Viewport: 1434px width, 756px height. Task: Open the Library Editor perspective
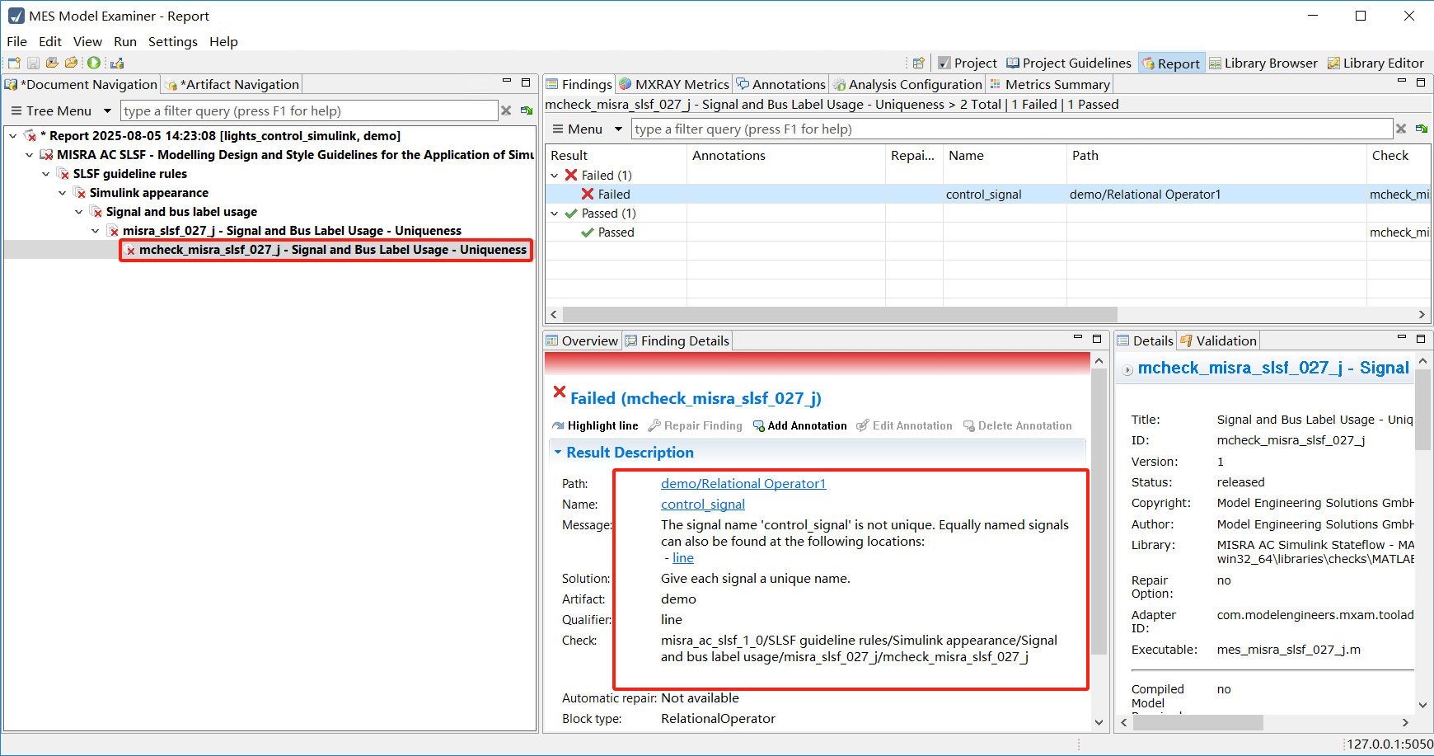pos(1375,63)
